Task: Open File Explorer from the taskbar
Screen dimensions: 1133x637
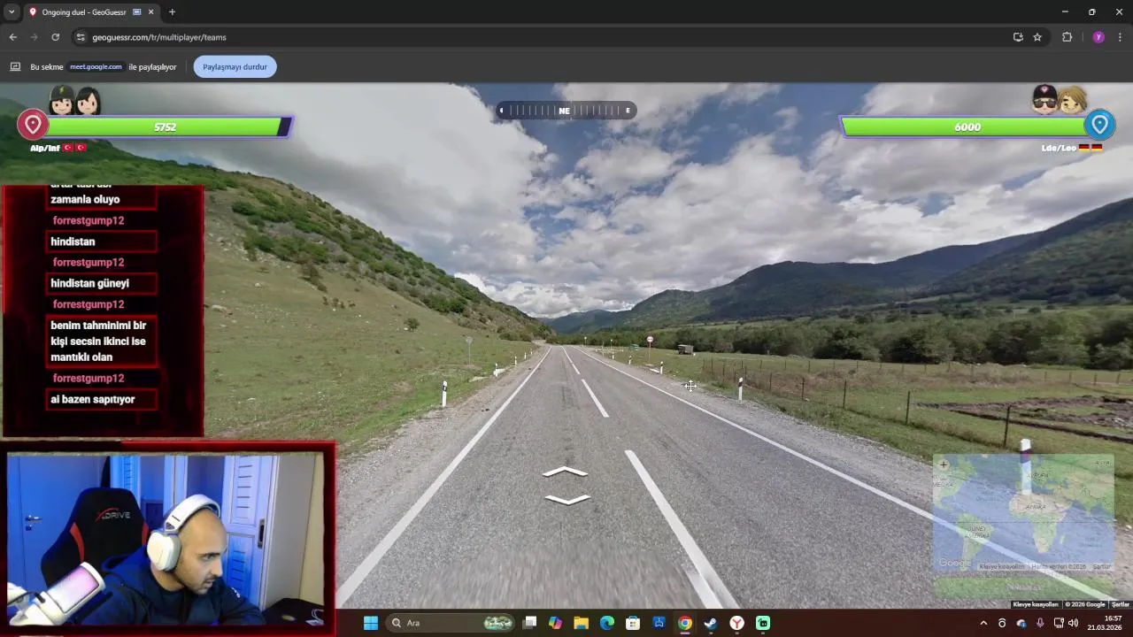Action: (581, 623)
